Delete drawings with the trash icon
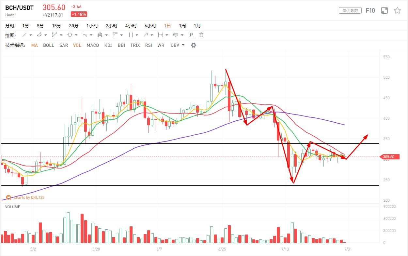Screen dimensions: 408x256 pyautogui.click(x=201, y=35)
